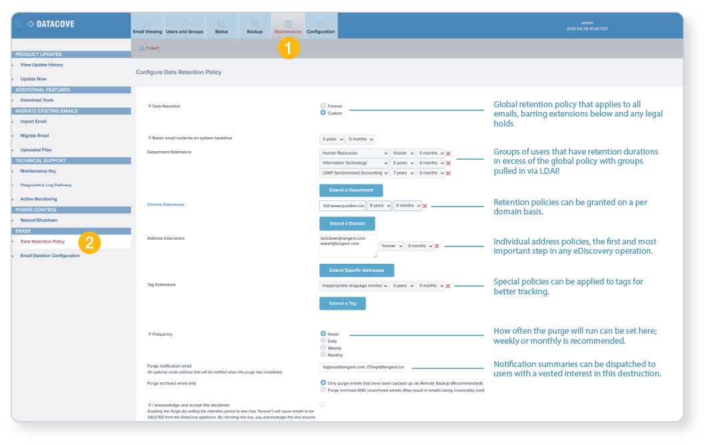Expand the LDAP Synchronized Accounting dropdown
704x445 pixels.
point(354,173)
